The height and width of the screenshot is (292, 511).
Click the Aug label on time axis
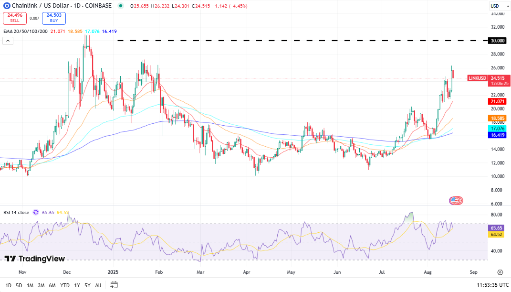click(x=428, y=272)
